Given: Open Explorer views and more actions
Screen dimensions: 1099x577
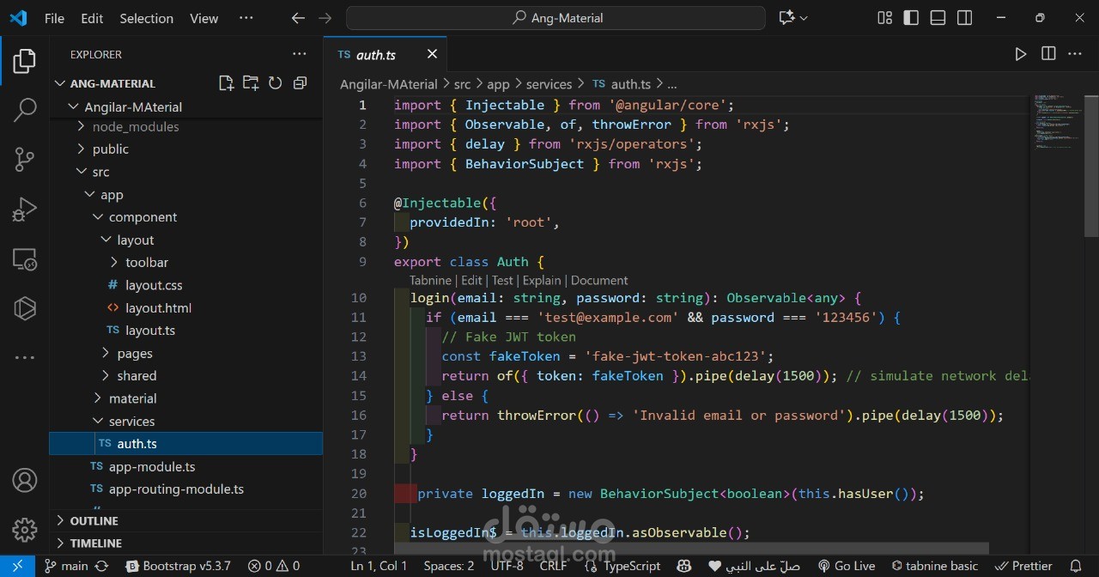Looking at the screenshot, I should click(299, 54).
